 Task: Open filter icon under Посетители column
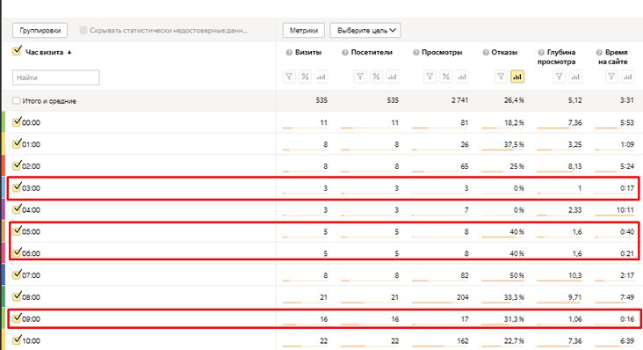click(x=360, y=77)
